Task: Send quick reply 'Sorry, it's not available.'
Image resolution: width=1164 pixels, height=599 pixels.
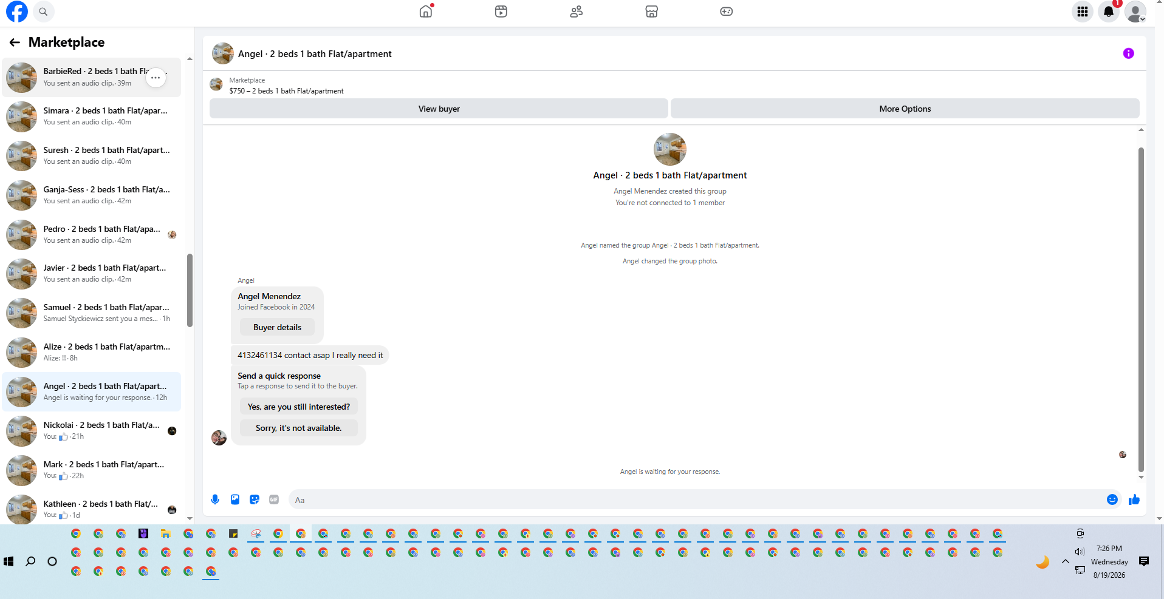Action: tap(299, 428)
